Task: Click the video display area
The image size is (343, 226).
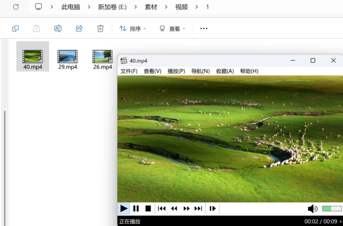Action: (x=230, y=139)
